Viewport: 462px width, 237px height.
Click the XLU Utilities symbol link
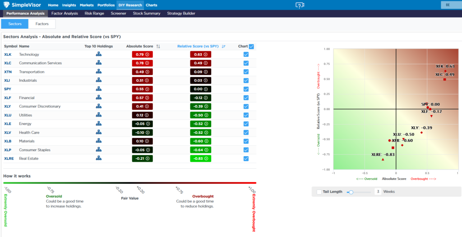tap(8, 115)
